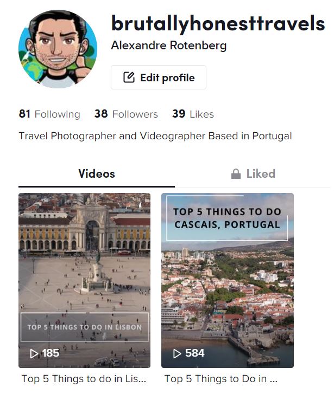Open the 'Top 5 Things to Do in ...' caption
Image resolution: width=334 pixels, height=400 pixels.
[x=221, y=379]
